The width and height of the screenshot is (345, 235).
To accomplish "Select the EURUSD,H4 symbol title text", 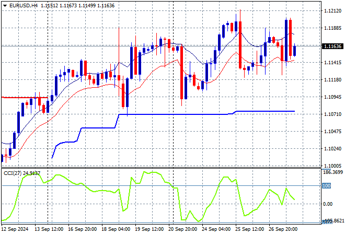I will pos(24,6).
